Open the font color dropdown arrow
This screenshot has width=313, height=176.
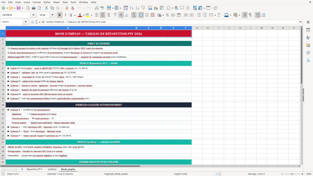[x=83, y=15]
